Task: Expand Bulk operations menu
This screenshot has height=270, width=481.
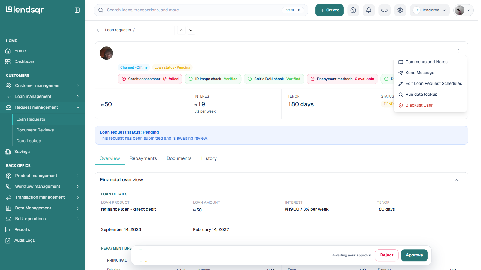Action: coord(42,219)
